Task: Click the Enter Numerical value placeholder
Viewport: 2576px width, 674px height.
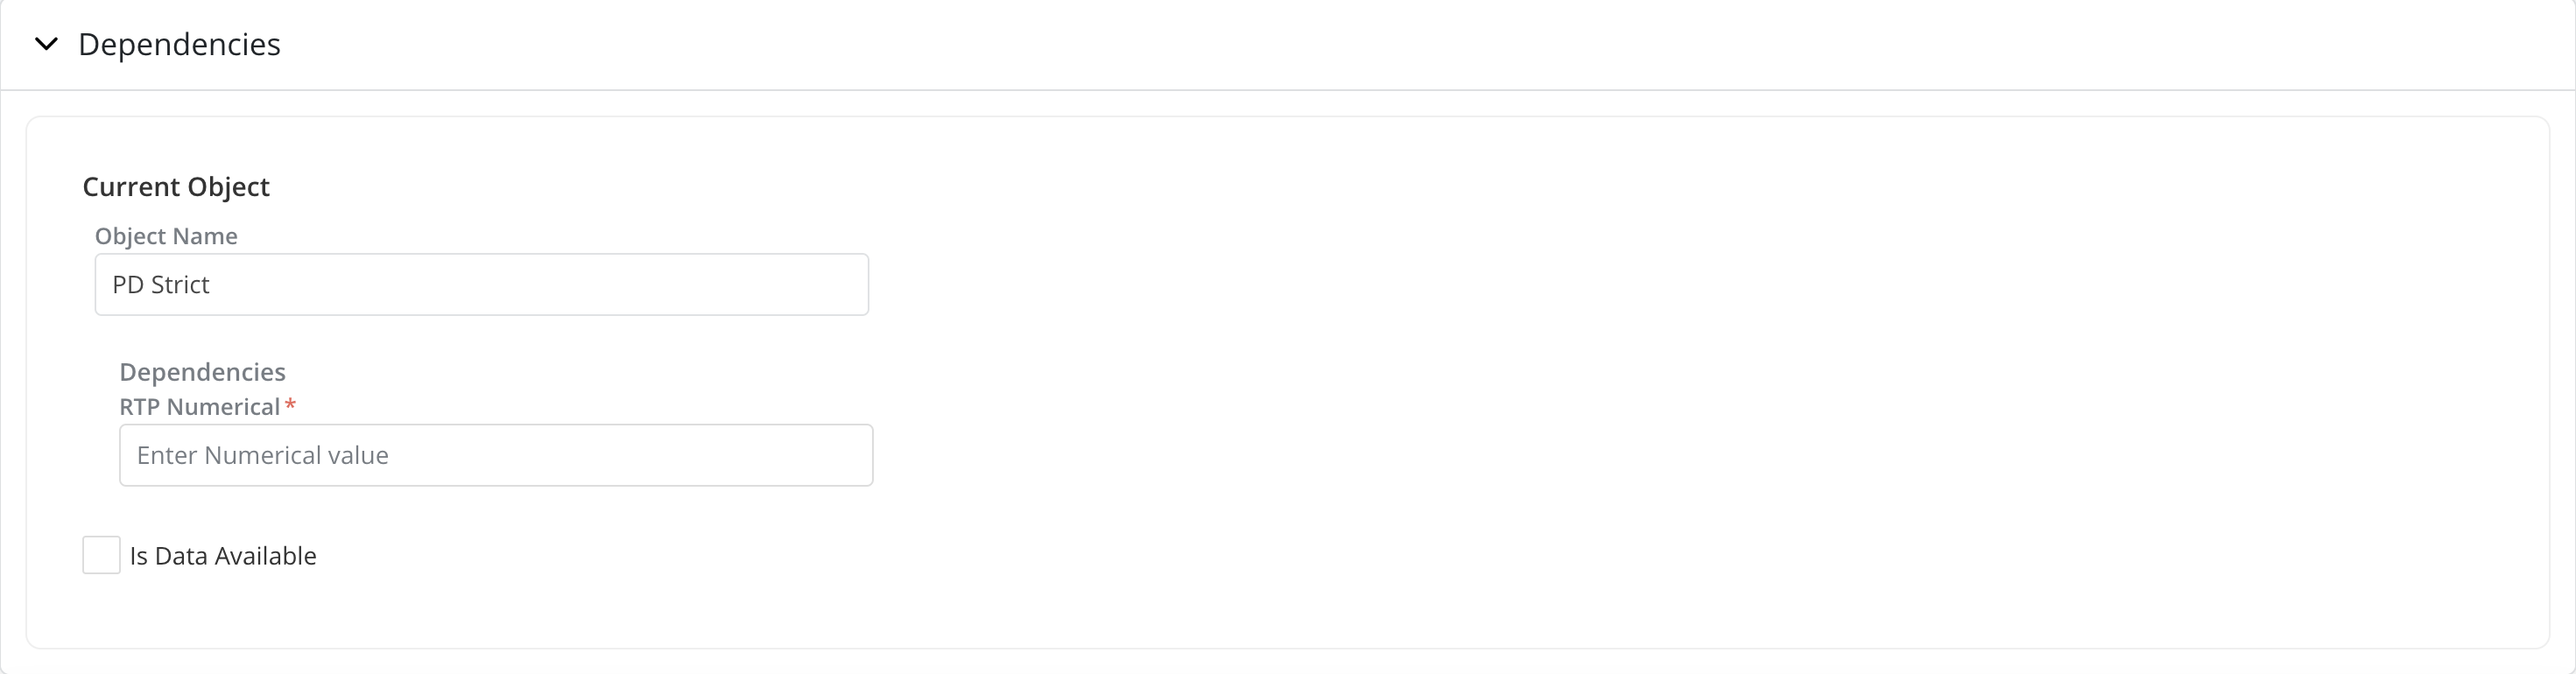Action: coord(262,455)
